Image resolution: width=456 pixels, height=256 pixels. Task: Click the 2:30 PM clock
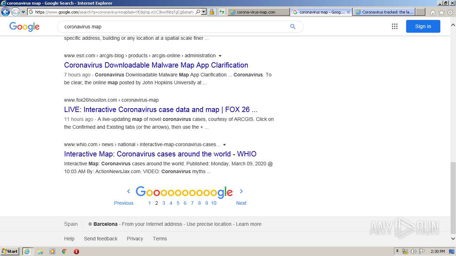pyautogui.click(x=437, y=251)
